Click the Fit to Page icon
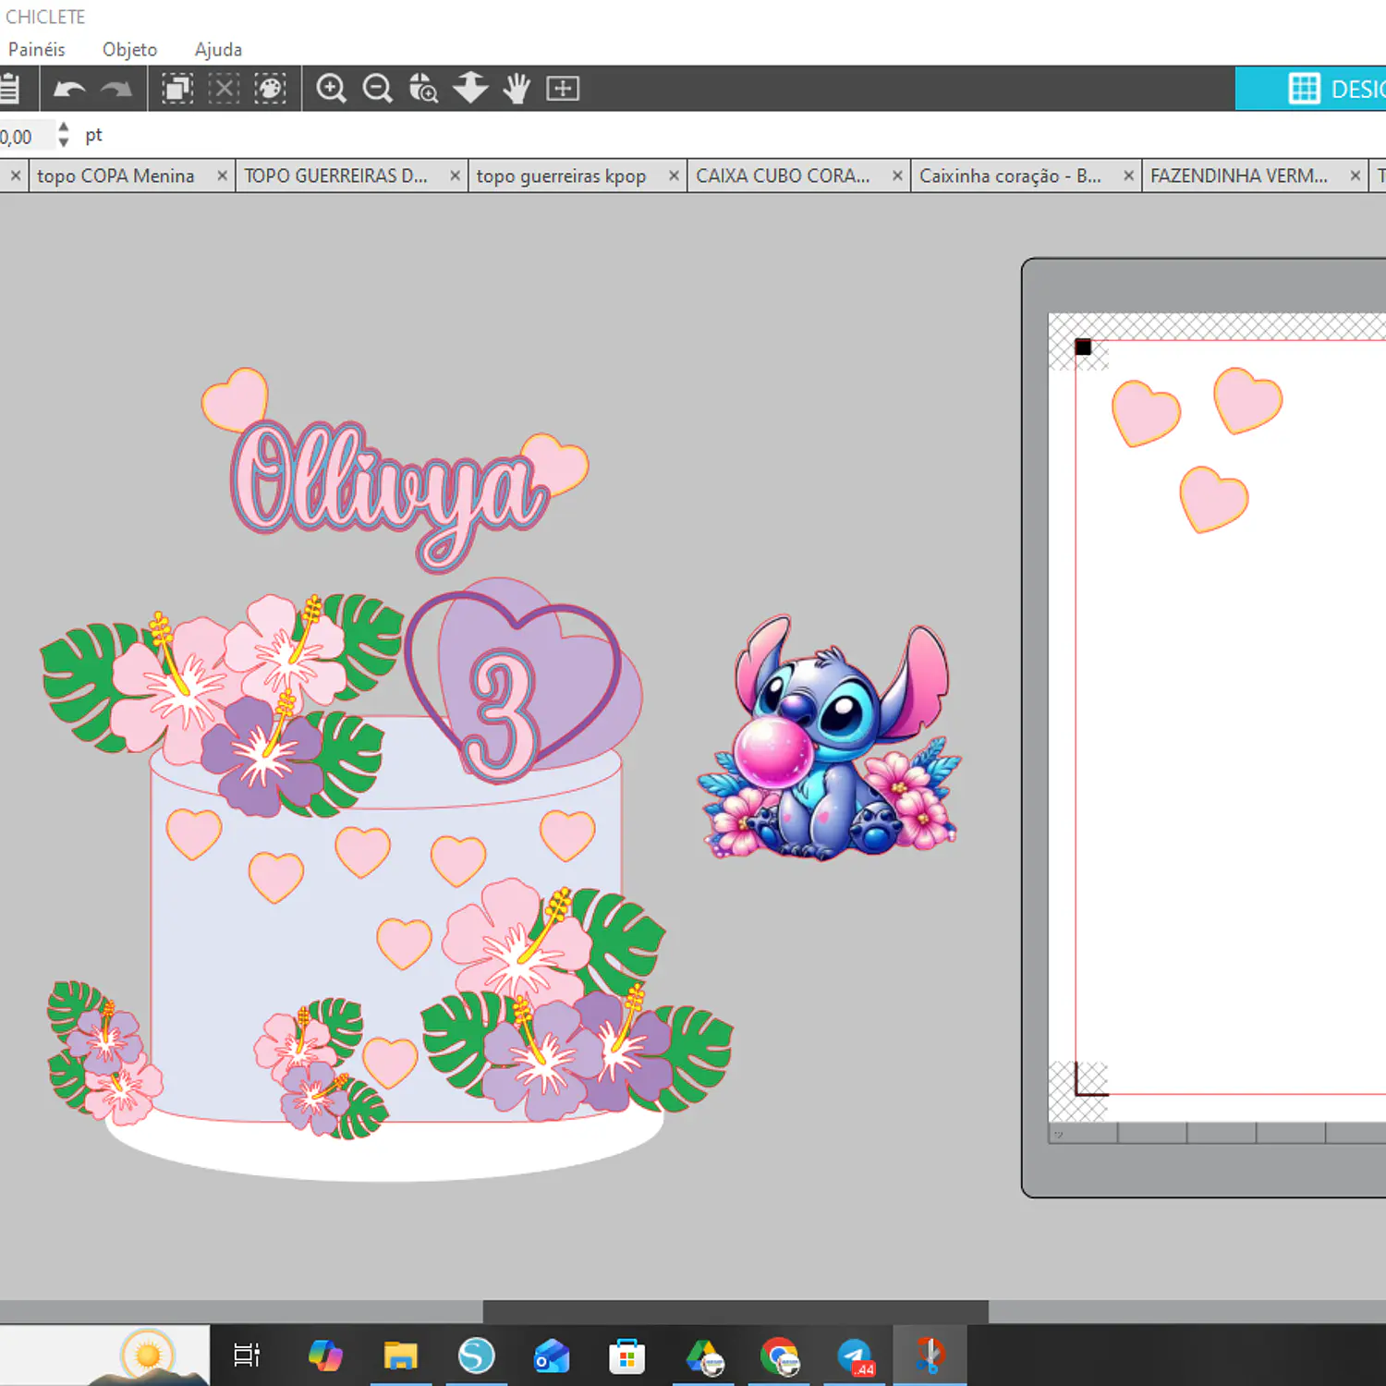The image size is (1386, 1386). click(563, 89)
